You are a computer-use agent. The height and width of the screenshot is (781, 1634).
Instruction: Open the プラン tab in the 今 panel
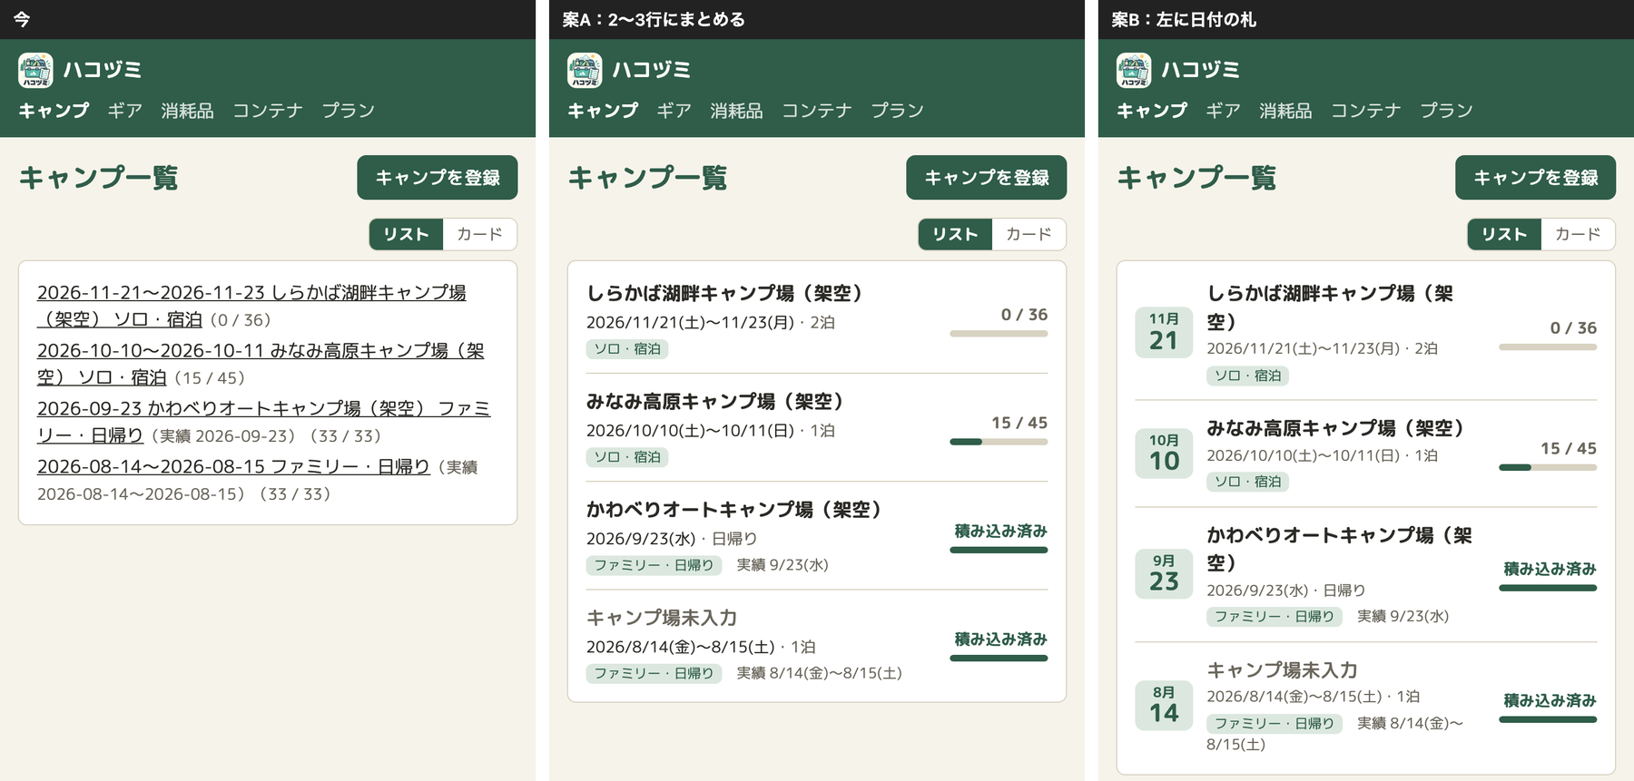348,111
